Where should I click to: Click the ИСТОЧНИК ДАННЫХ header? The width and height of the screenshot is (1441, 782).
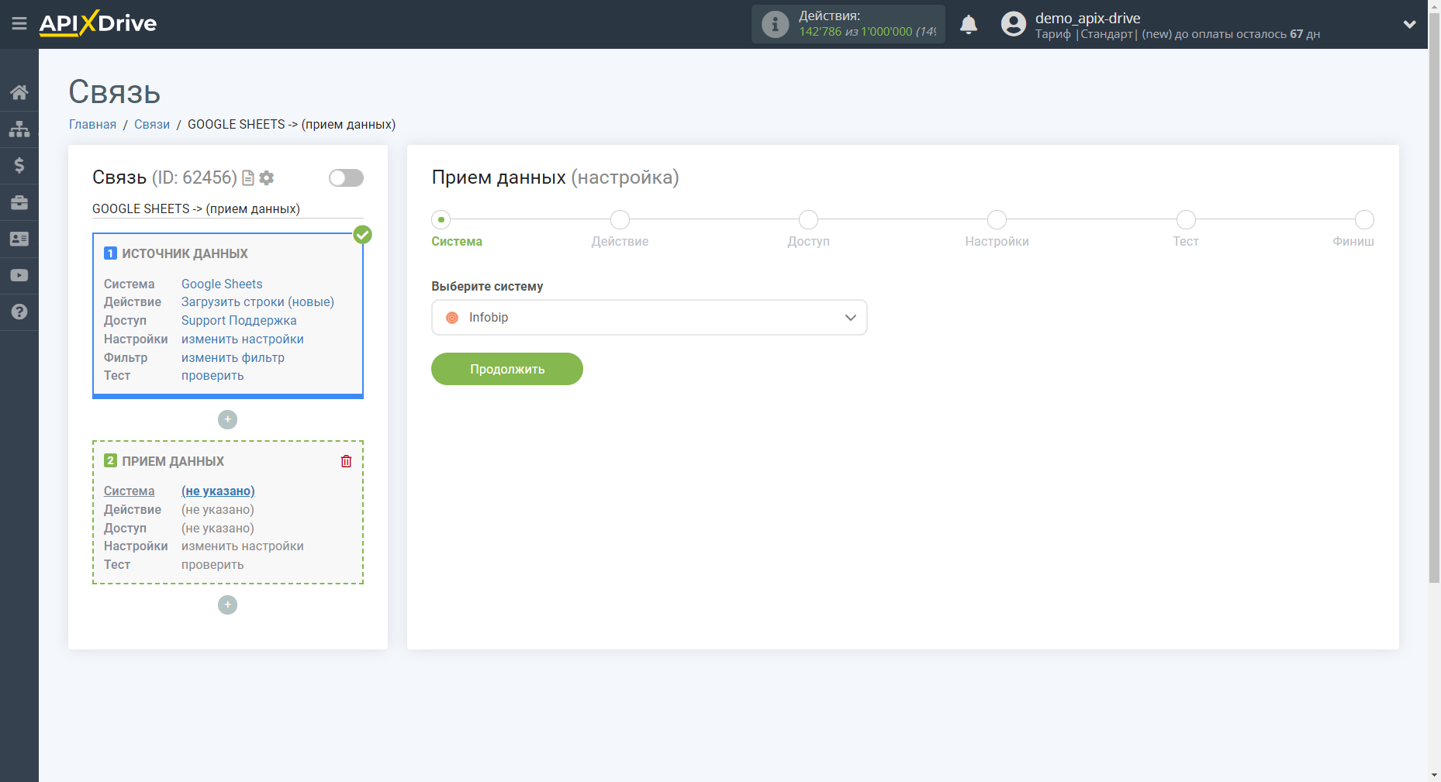point(185,253)
